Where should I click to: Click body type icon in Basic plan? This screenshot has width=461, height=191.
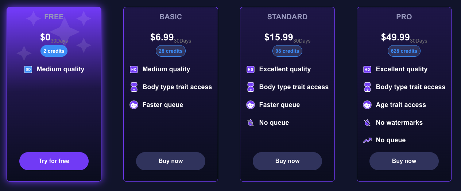coord(134,87)
